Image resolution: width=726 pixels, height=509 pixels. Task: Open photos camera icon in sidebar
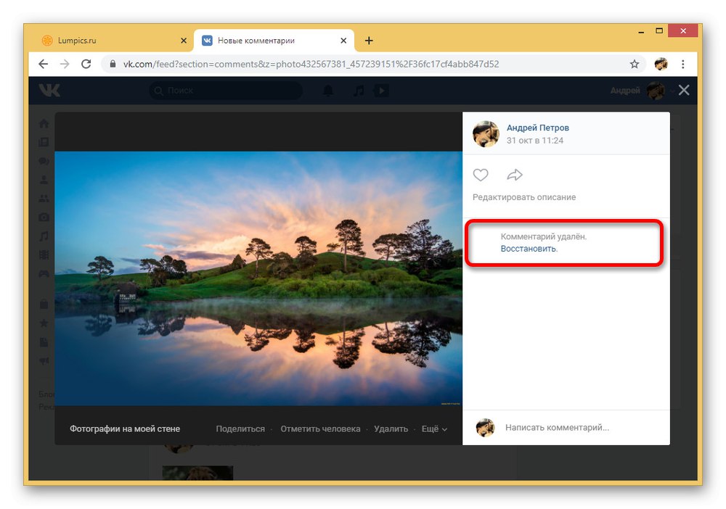[44, 217]
